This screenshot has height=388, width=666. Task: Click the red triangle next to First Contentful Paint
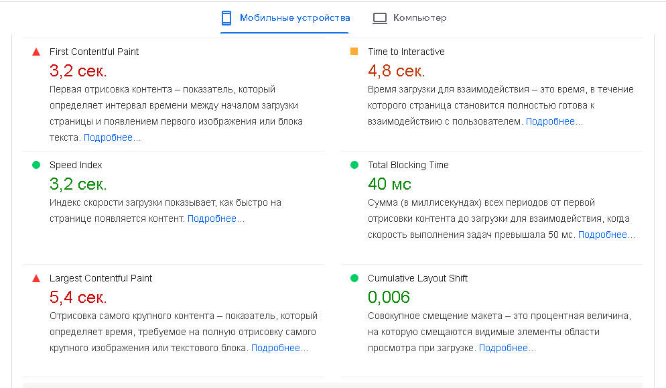[36, 52]
